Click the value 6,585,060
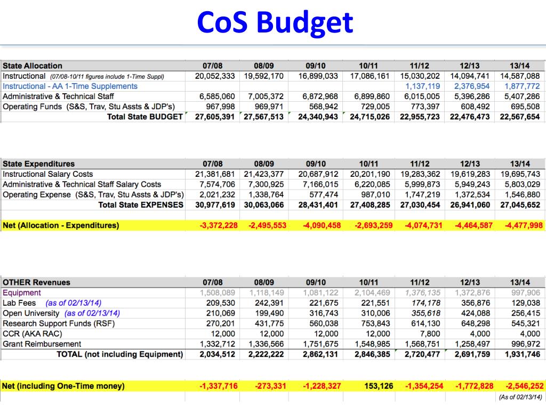 point(217,96)
